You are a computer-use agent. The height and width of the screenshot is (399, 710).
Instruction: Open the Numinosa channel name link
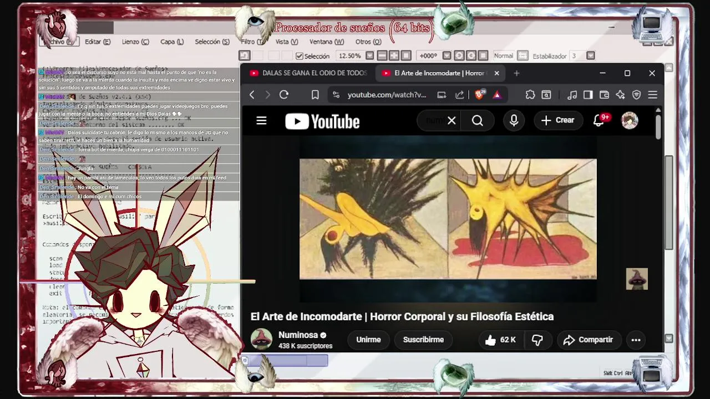[298, 335]
